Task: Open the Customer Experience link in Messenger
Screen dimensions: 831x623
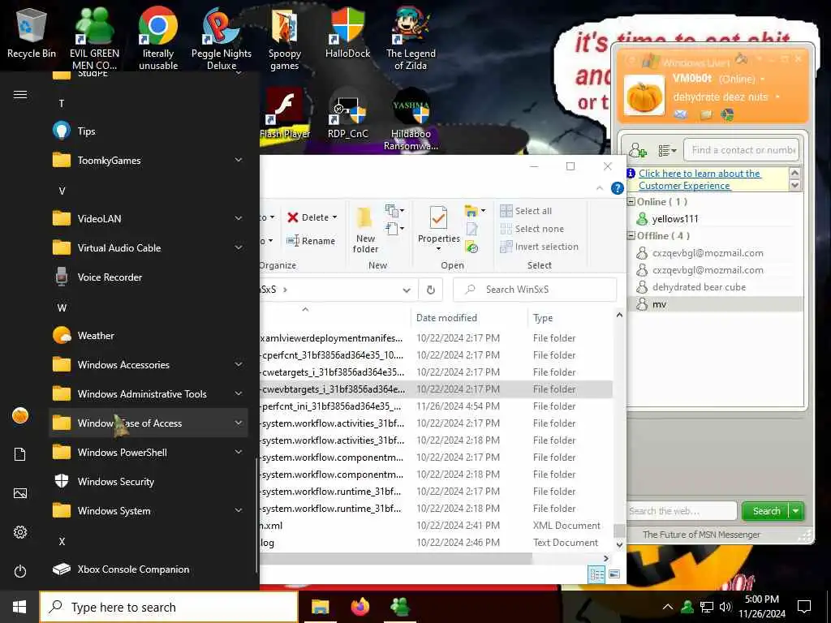Action: (700, 179)
